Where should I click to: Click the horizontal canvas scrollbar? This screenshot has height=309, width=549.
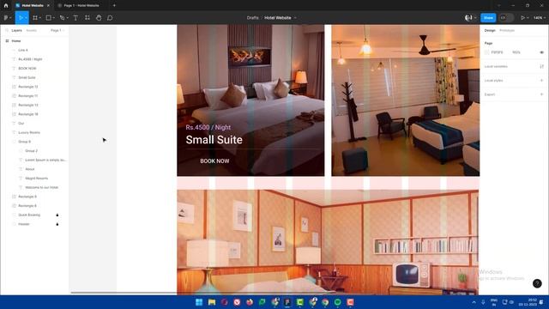coord(203,293)
